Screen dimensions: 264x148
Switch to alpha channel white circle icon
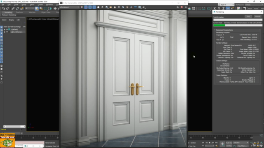click(98, 7)
